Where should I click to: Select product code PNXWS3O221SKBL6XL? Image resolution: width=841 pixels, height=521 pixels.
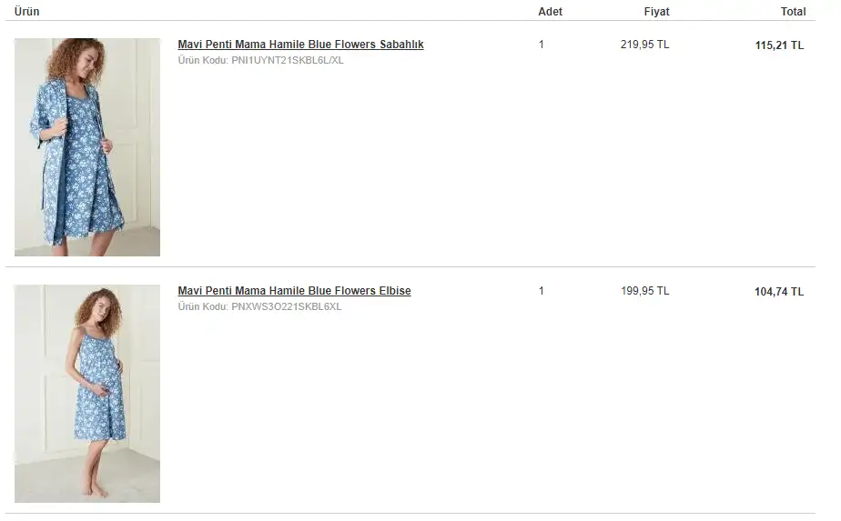click(x=287, y=307)
